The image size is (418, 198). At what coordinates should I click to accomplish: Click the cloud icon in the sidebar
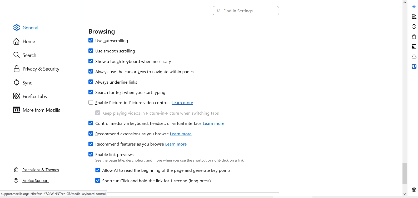click(414, 57)
